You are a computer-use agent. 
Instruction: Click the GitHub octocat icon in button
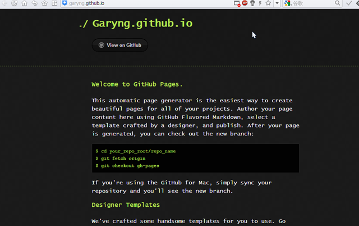101,45
